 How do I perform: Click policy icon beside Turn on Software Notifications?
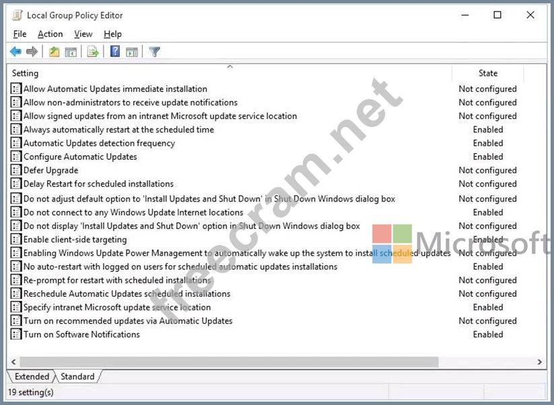[15, 334]
